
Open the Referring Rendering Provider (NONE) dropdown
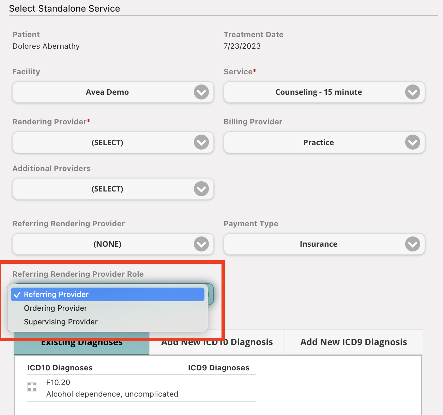tap(113, 244)
